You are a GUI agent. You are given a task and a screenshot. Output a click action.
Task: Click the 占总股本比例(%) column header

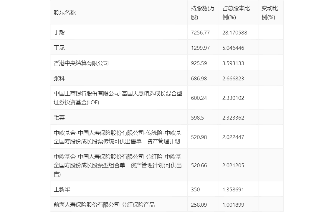pos(236,13)
